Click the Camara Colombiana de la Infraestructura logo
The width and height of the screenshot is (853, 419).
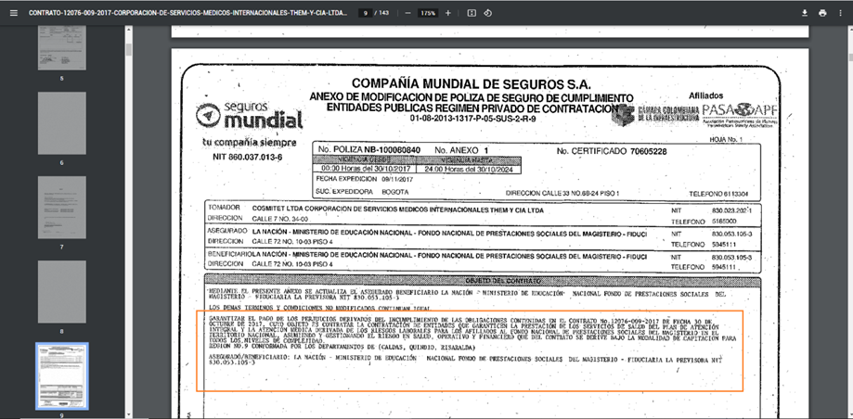[655, 114]
